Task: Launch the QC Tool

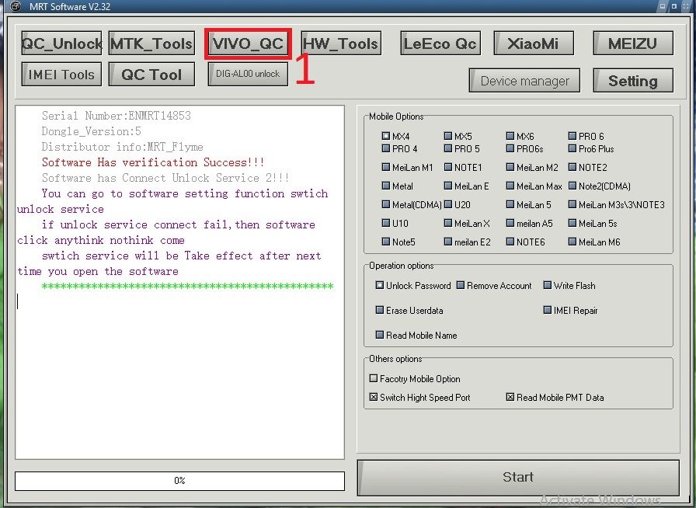Action: pos(151,74)
